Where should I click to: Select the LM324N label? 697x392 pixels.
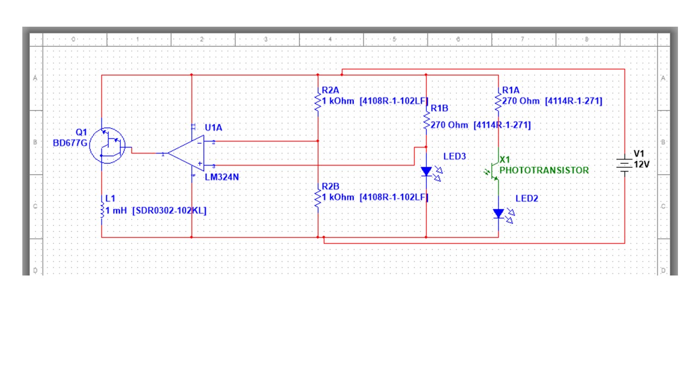(x=222, y=177)
